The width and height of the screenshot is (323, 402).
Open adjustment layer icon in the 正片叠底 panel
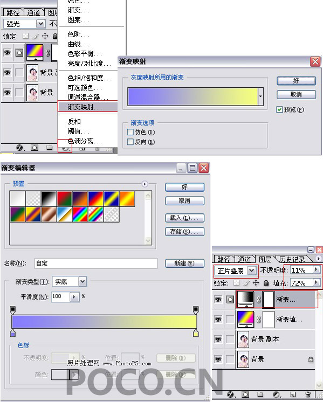[x=276, y=394]
